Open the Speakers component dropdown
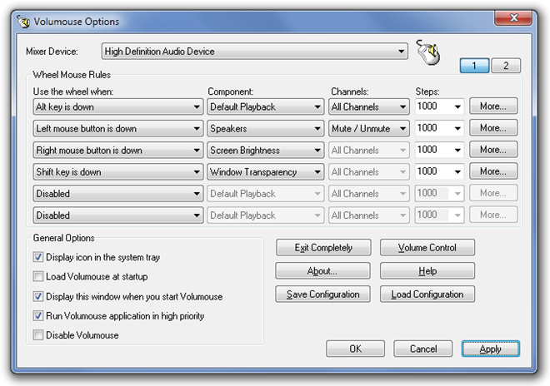 tap(266, 129)
